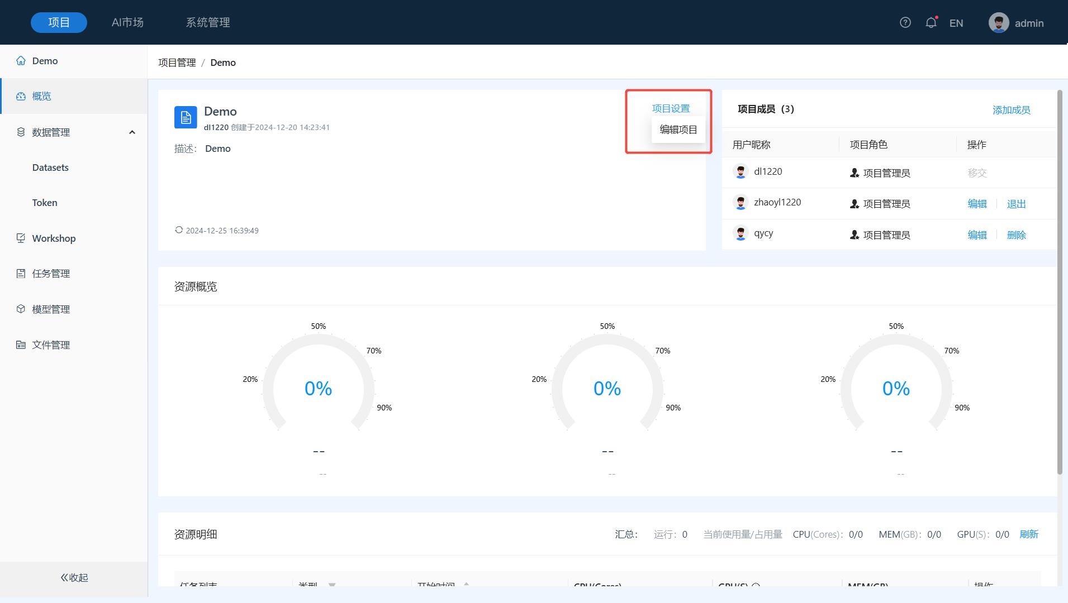Click the 添加成员 link
The width and height of the screenshot is (1068, 603).
pos(1011,110)
